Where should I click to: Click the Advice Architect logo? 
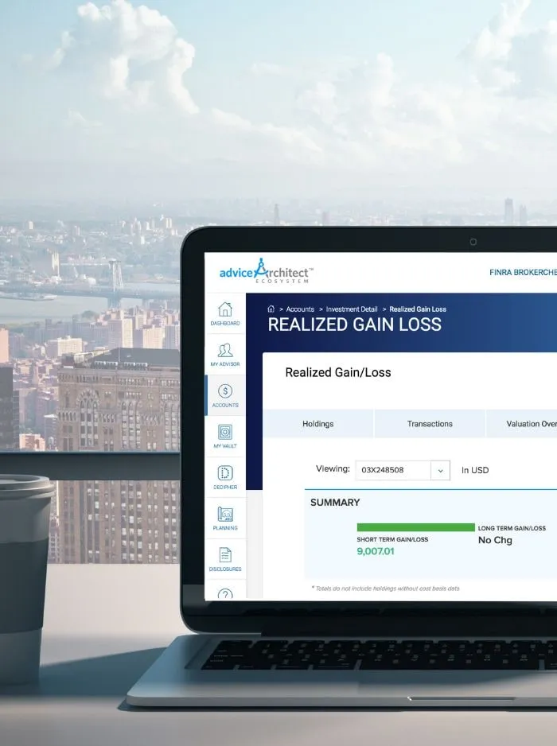point(266,272)
